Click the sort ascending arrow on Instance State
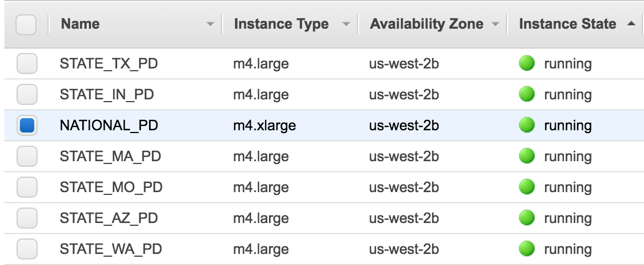The image size is (644, 265). pos(631,24)
